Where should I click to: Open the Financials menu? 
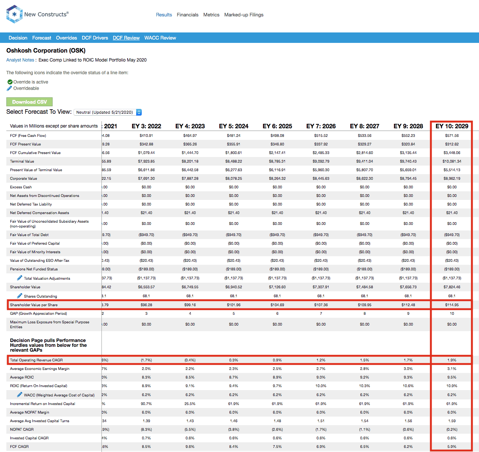[188, 15]
